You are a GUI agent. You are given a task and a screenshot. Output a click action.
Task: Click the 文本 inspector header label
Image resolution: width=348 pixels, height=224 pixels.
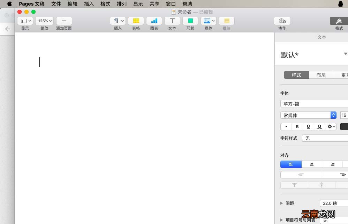(321, 37)
